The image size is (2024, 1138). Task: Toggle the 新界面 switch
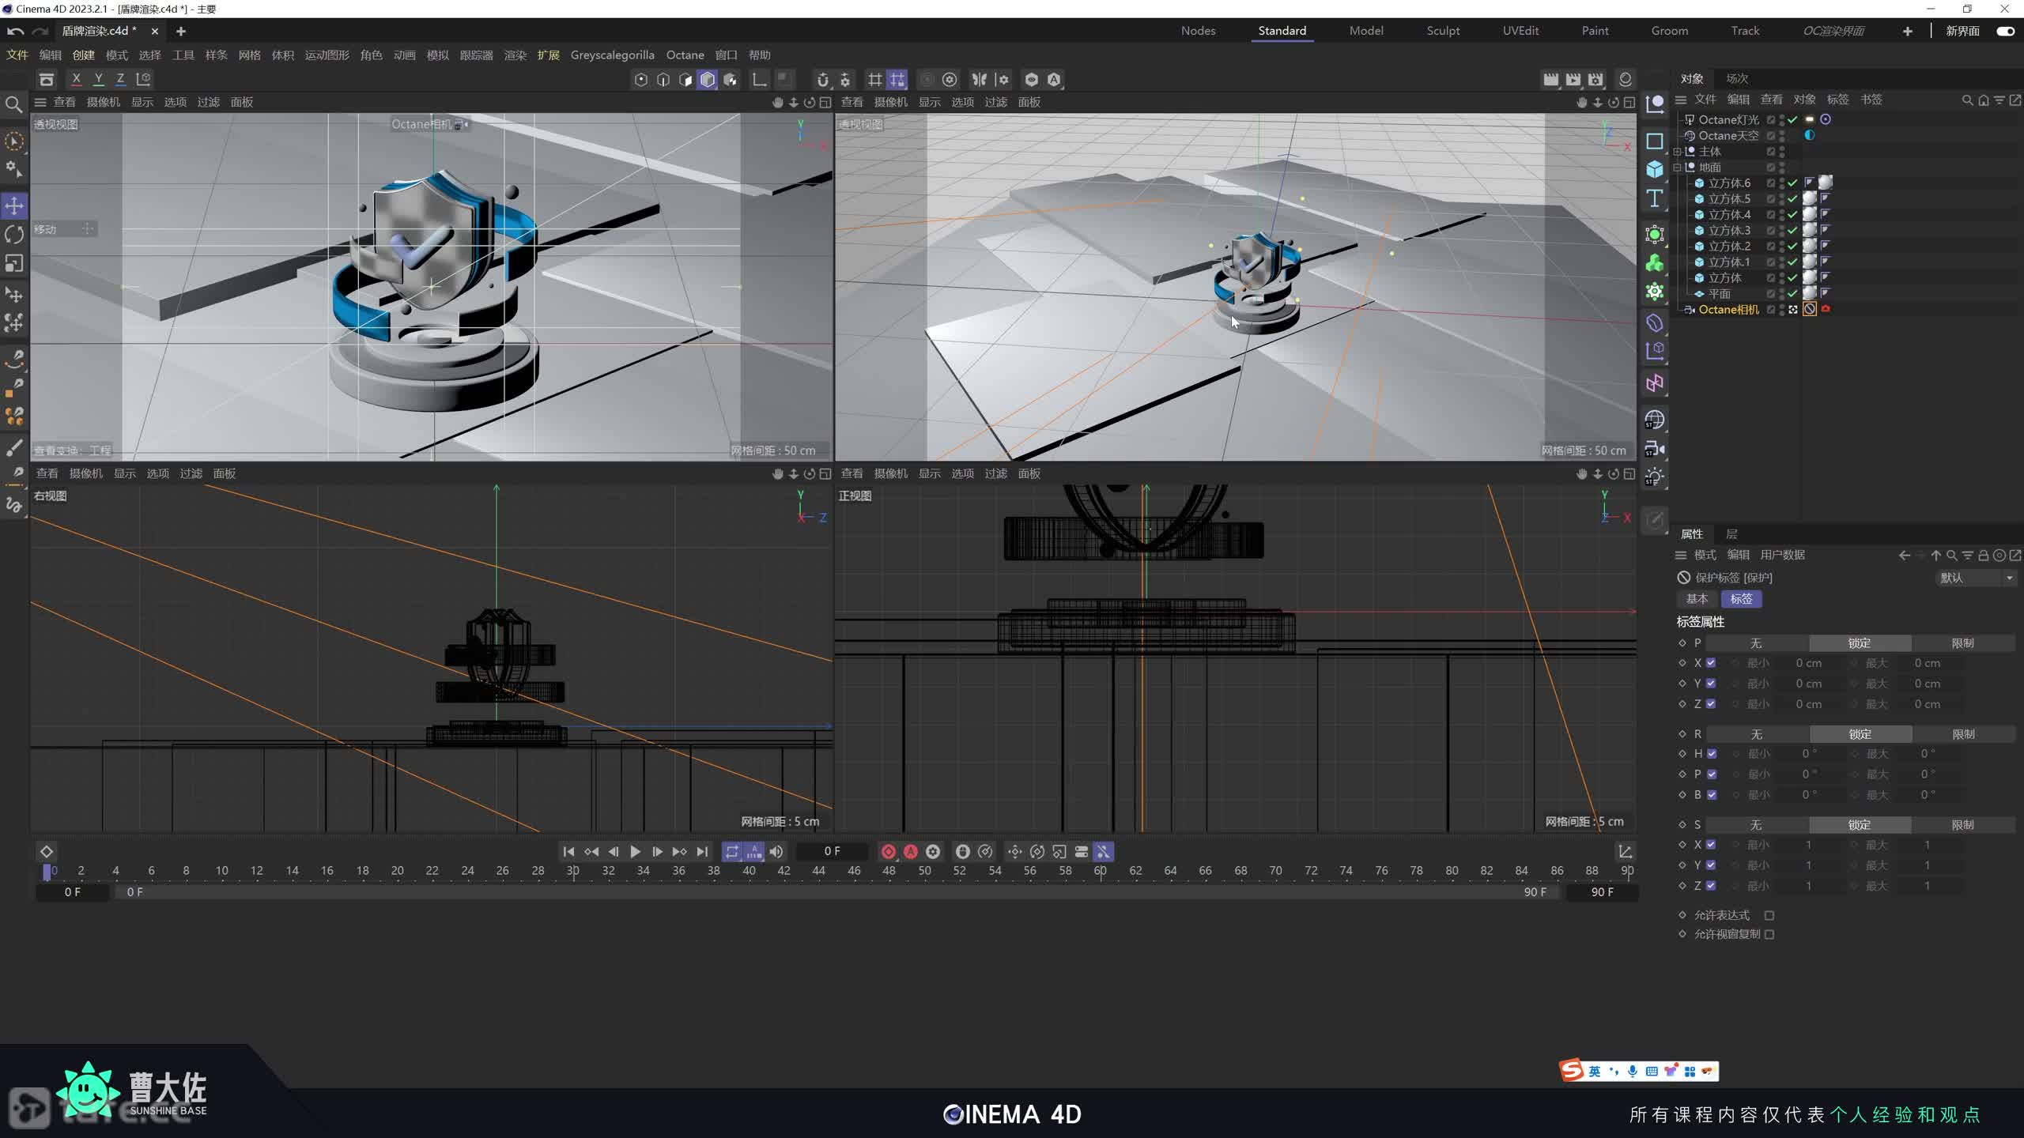click(x=2005, y=31)
